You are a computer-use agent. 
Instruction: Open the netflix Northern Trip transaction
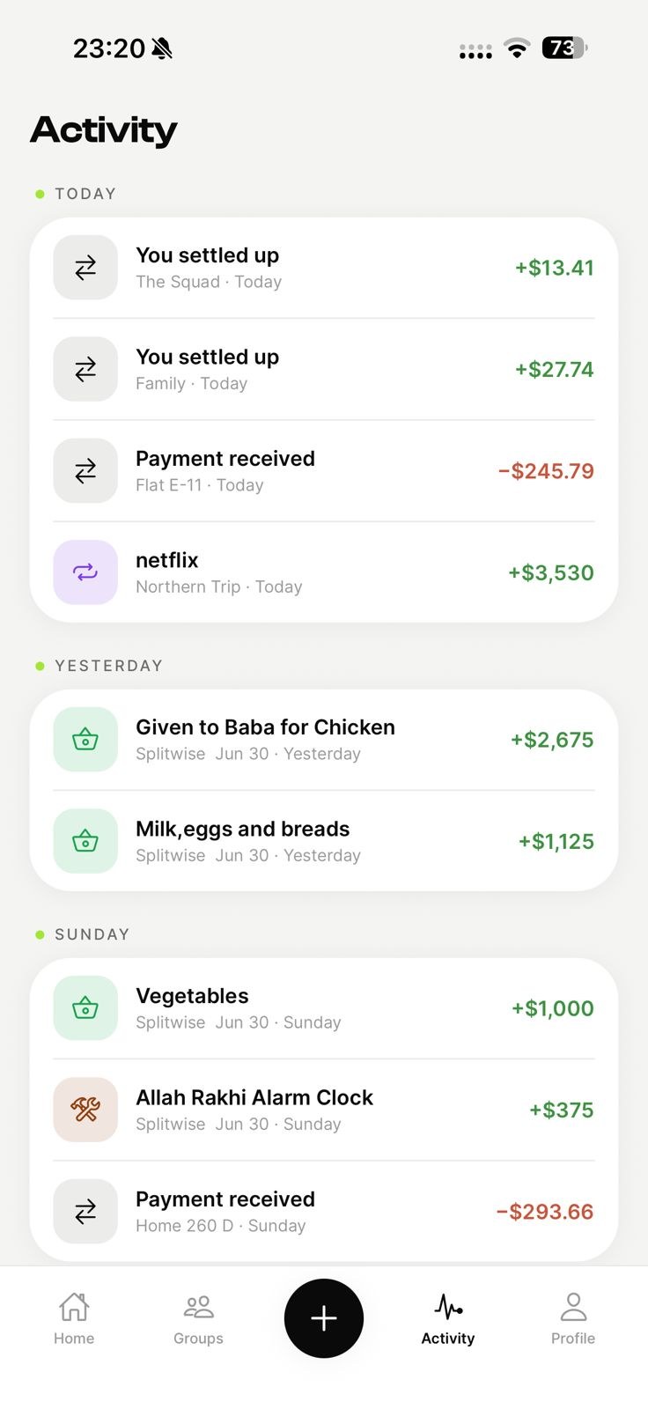pyautogui.click(x=324, y=572)
